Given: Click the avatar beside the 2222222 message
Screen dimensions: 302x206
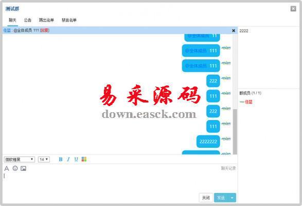Looking at the screenshot, I should point(226,139).
